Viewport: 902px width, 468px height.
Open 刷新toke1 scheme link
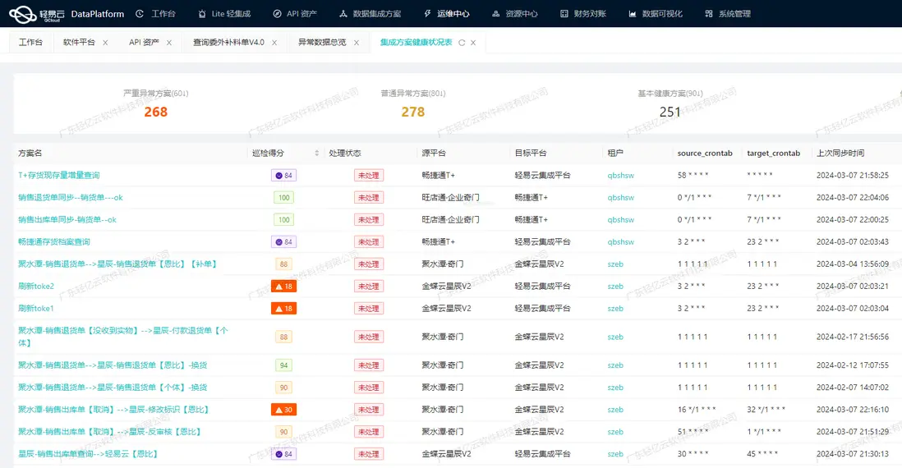pos(35,308)
